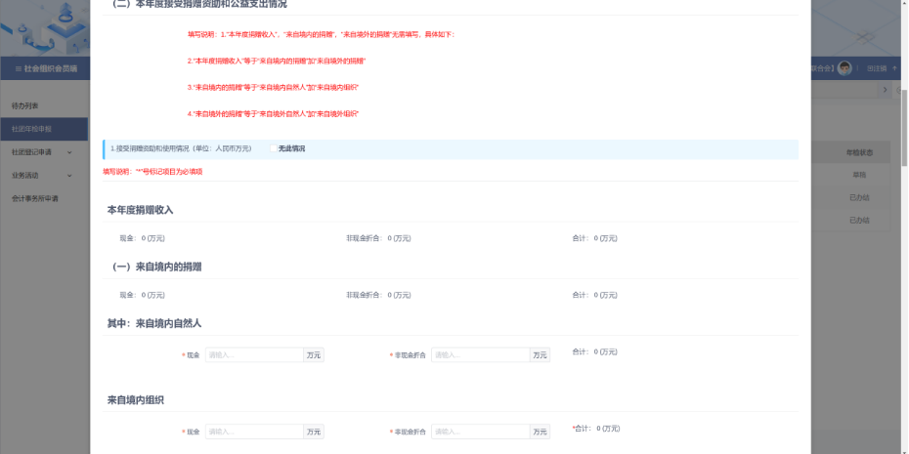
Task: Click the 万元 unit addon beside 境内自然人 现金
Action: (313, 355)
